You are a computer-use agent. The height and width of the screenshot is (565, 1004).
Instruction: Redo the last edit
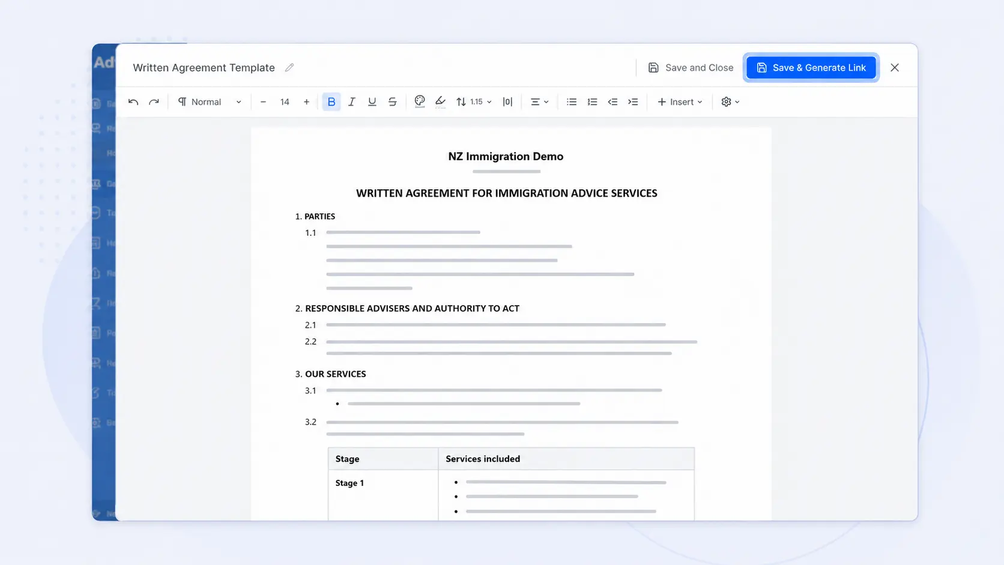[x=154, y=102]
